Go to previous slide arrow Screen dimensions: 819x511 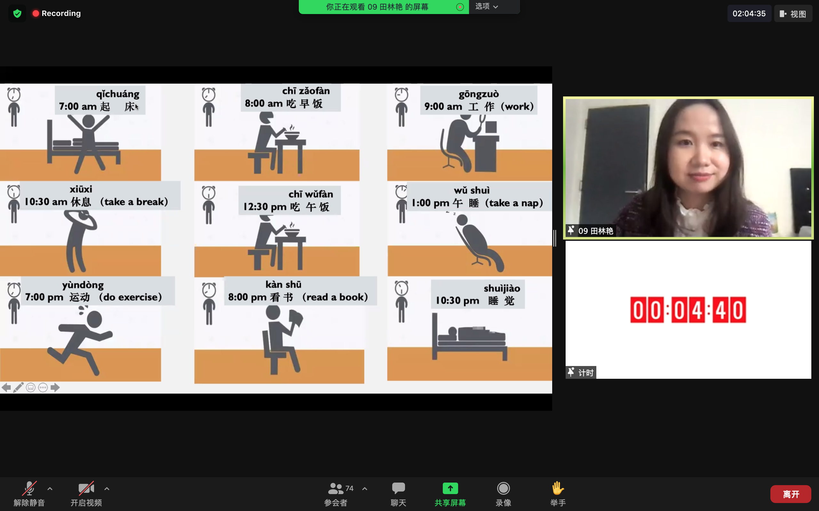pos(6,387)
